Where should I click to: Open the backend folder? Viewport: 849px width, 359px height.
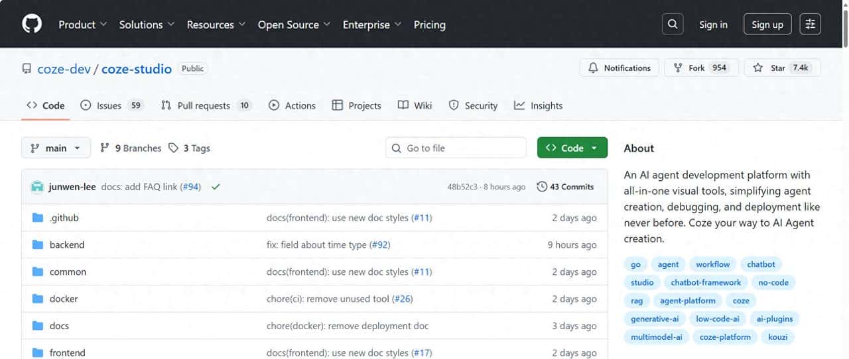click(67, 244)
